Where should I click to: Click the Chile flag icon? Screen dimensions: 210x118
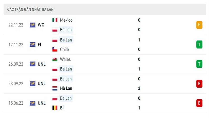(x=55, y=50)
